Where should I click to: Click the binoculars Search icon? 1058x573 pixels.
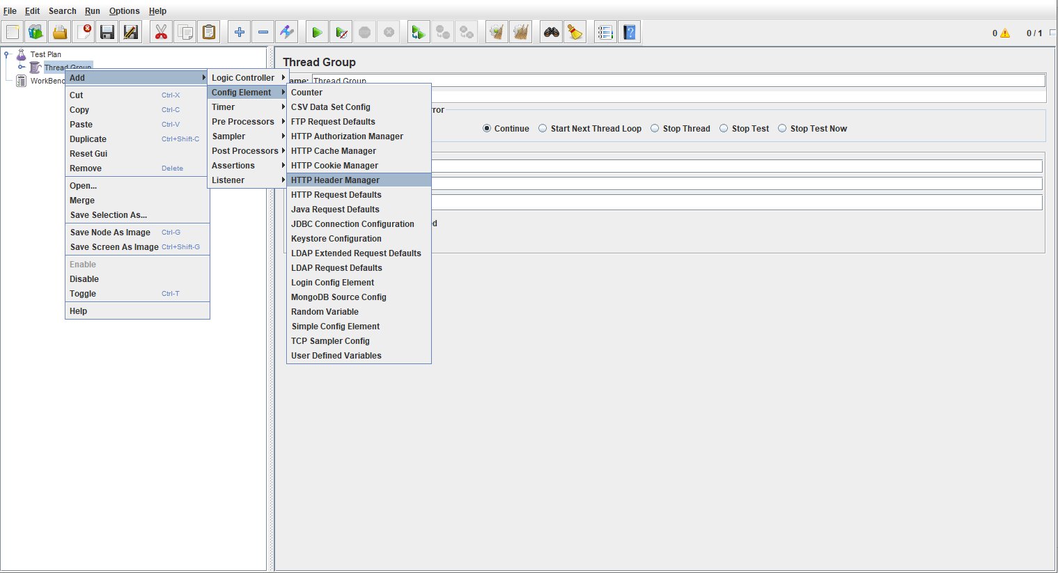click(552, 32)
